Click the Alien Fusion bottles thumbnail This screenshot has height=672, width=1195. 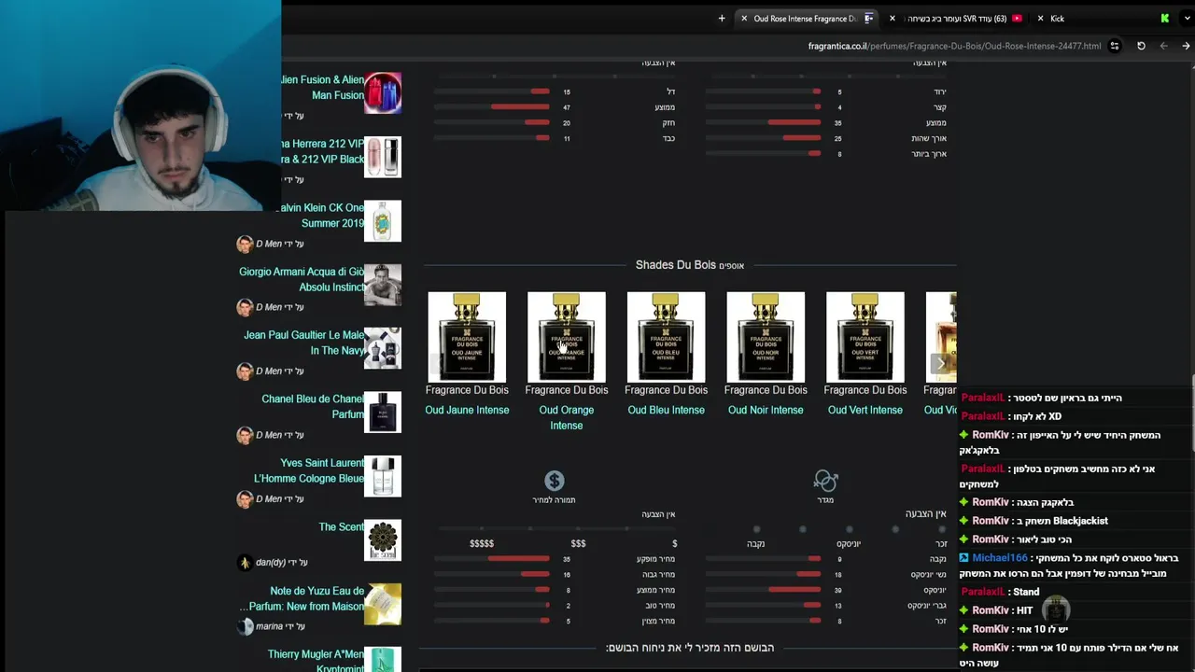(x=383, y=93)
